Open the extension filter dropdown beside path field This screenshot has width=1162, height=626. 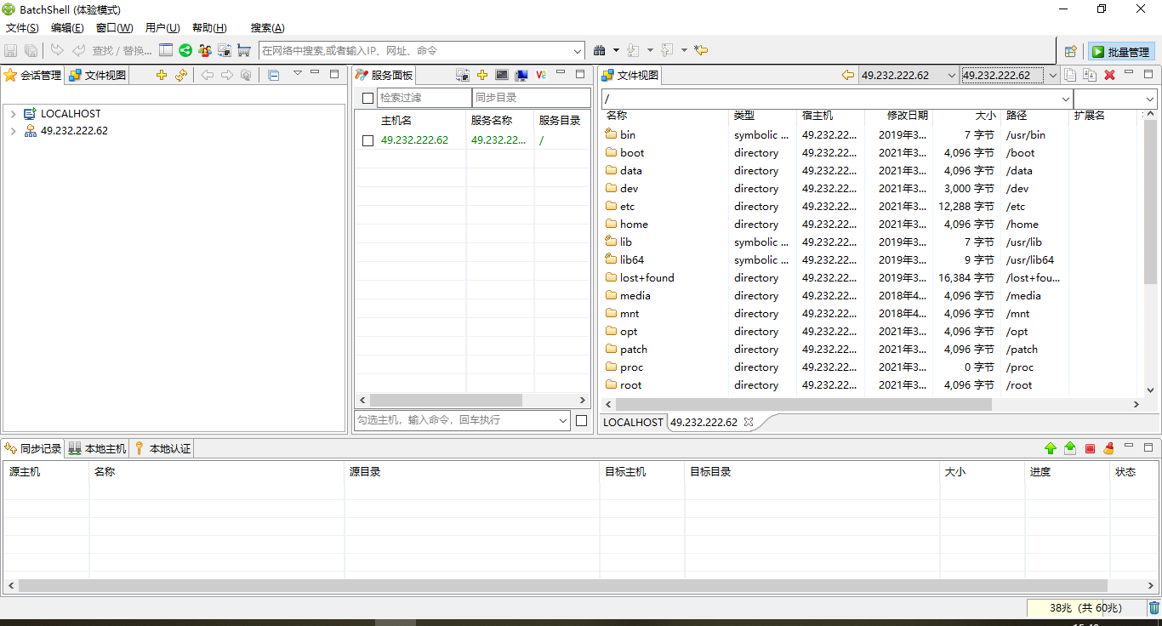pyautogui.click(x=1150, y=99)
